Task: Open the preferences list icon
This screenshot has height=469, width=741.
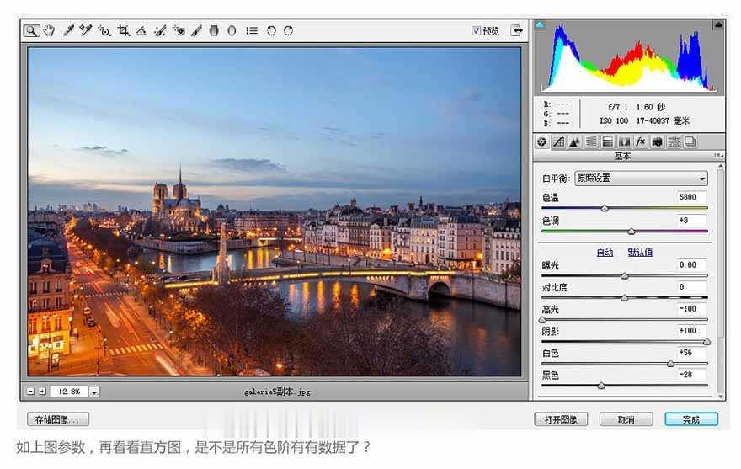Action: click(x=252, y=30)
